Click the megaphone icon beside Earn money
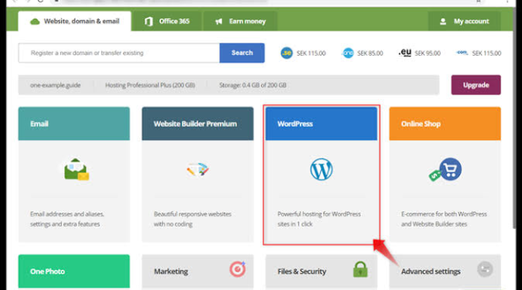The image size is (522, 290). click(218, 22)
